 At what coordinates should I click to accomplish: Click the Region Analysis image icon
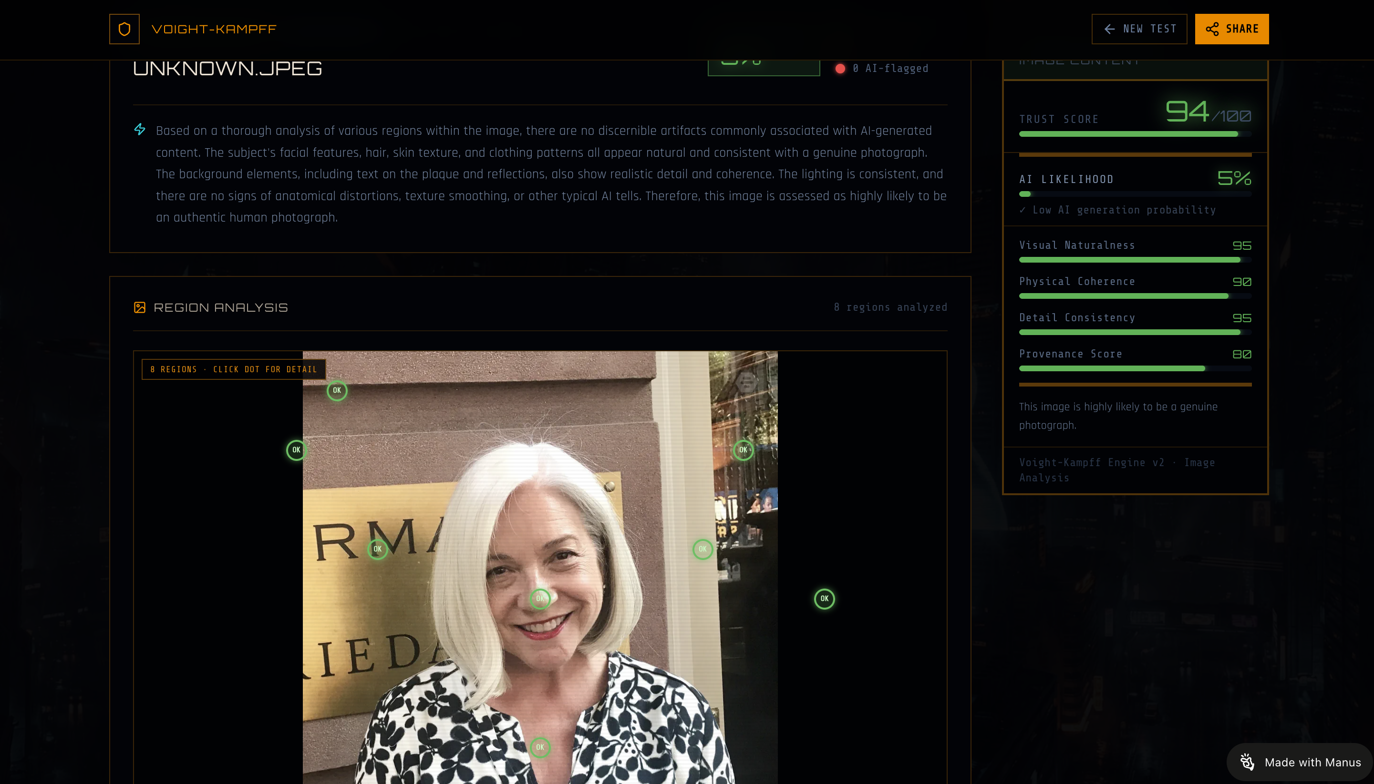pyautogui.click(x=140, y=307)
